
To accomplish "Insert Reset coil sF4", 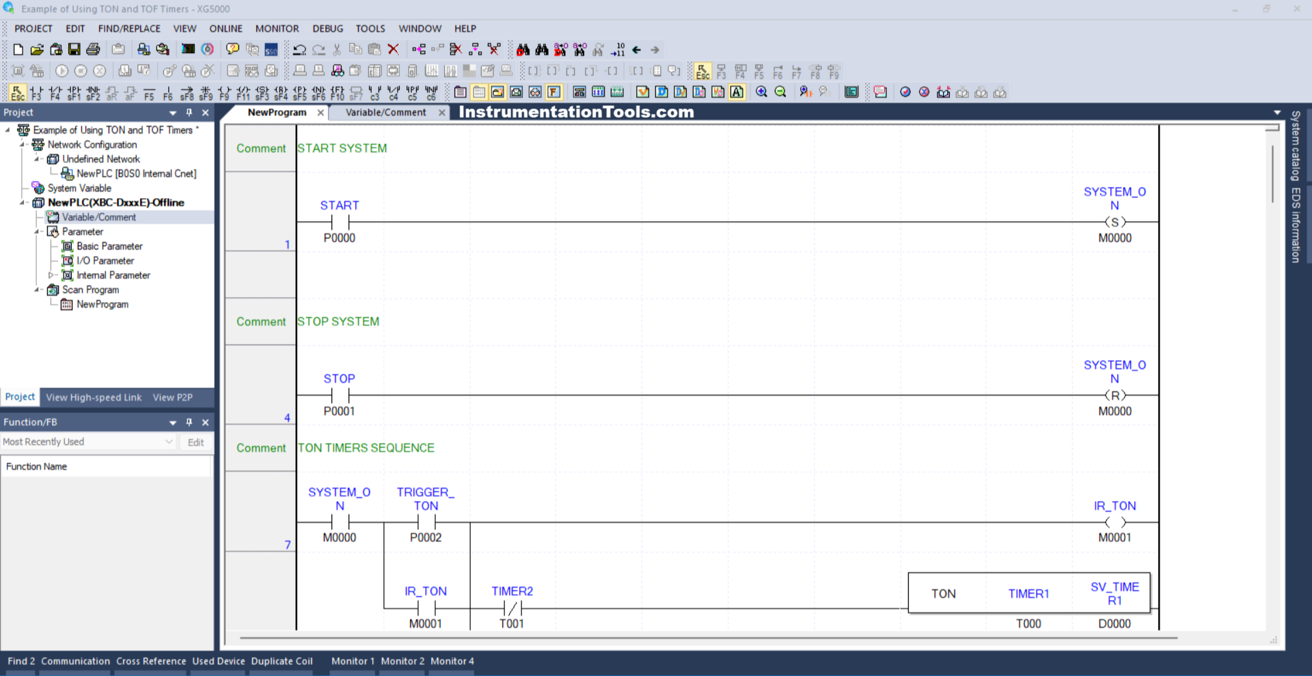I will (x=281, y=92).
